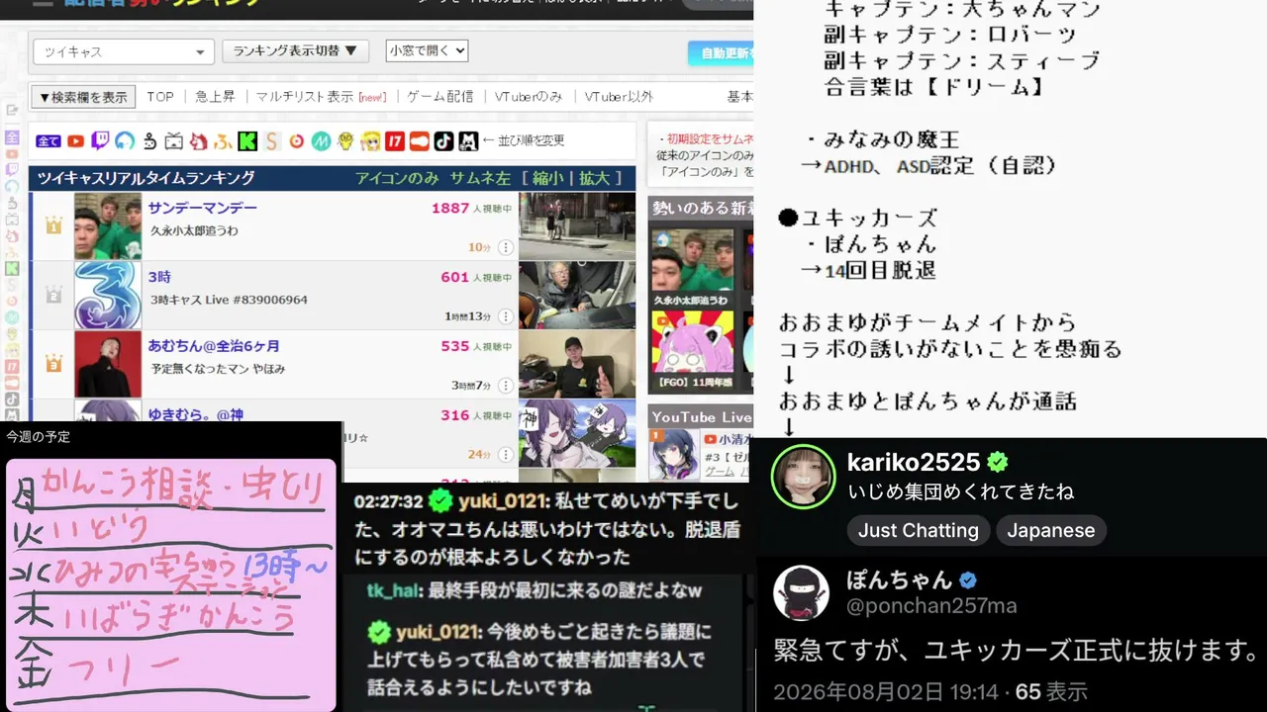Image resolution: width=1267 pixels, height=712 pixels.
Task: Select the VTuberのみ tab
Action: point(529,97)
